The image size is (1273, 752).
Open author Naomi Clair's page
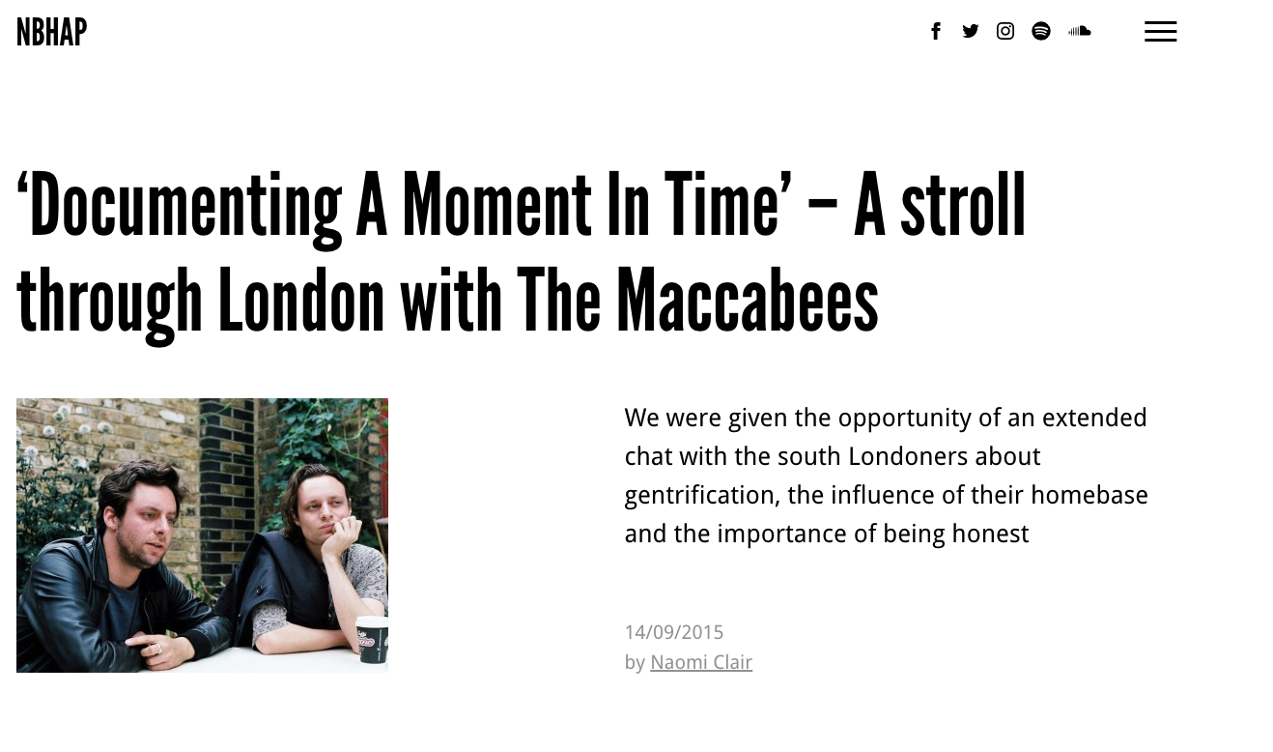pyautogui.click(x=700, y=662)
